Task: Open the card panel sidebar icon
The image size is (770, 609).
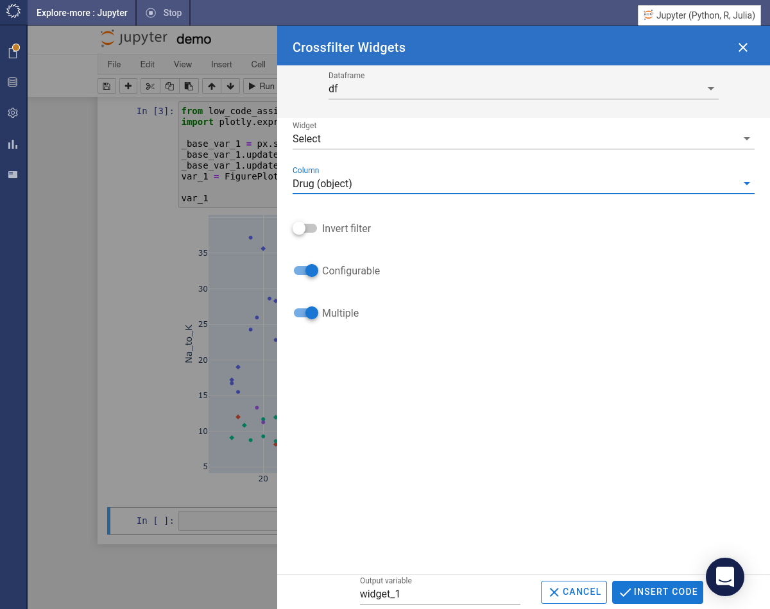Action: 13,174
